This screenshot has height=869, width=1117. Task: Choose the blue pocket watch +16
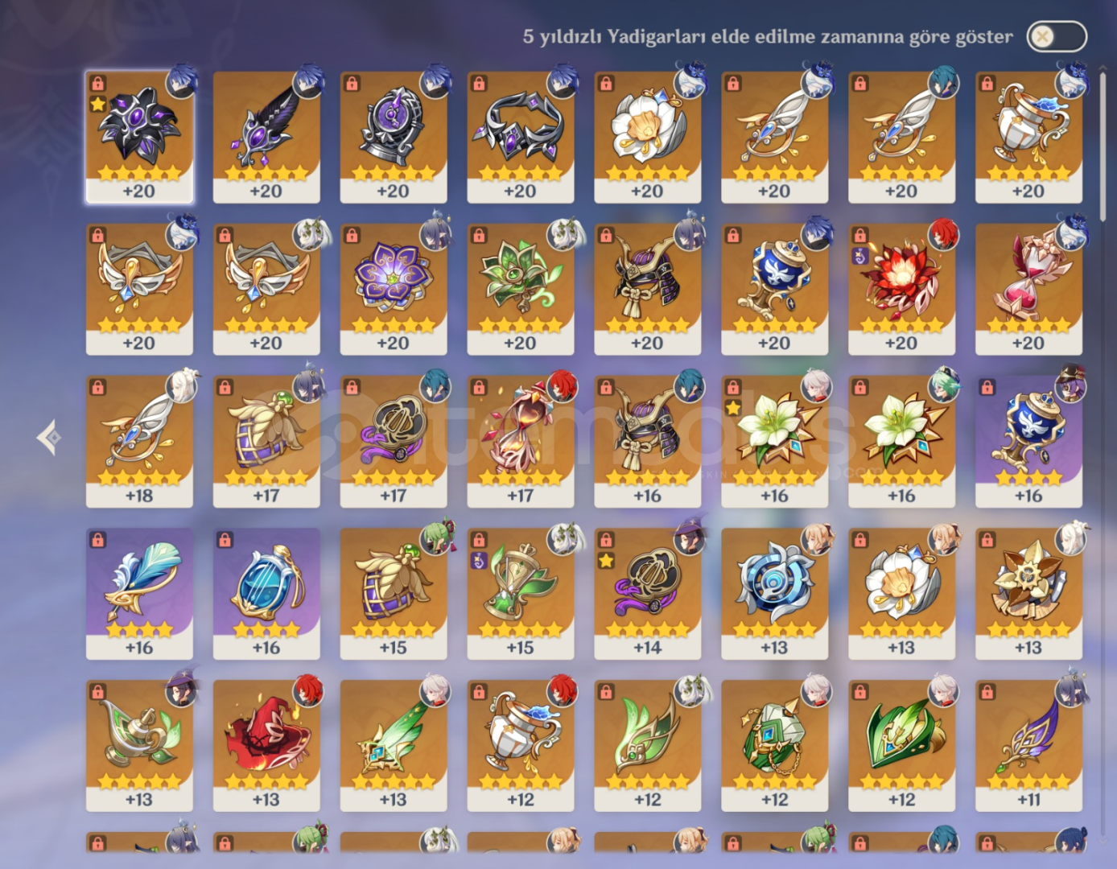[266, 593]
